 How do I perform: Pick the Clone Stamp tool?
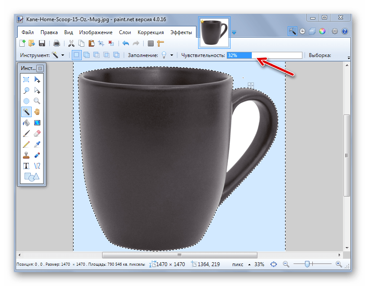(x=26, y=155)
